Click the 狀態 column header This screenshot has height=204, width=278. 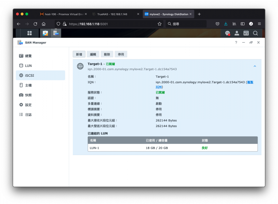click(205, 140)
